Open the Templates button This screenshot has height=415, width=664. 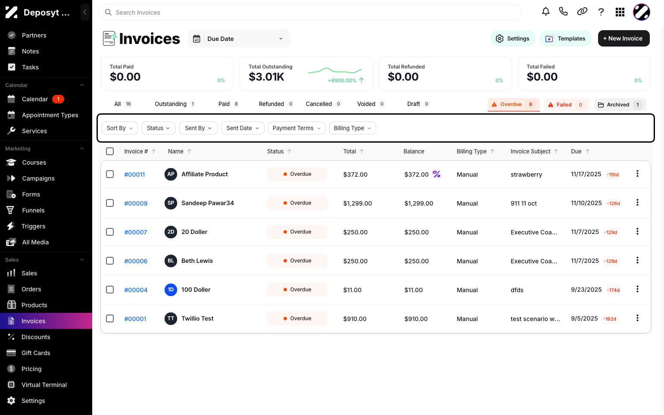565,38
